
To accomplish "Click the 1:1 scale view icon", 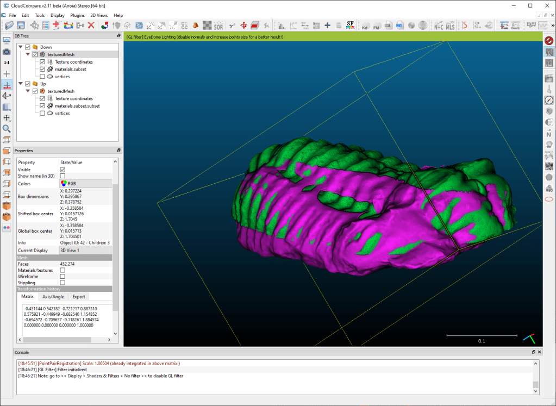I will pyautogui.click(x=7, y=63).
